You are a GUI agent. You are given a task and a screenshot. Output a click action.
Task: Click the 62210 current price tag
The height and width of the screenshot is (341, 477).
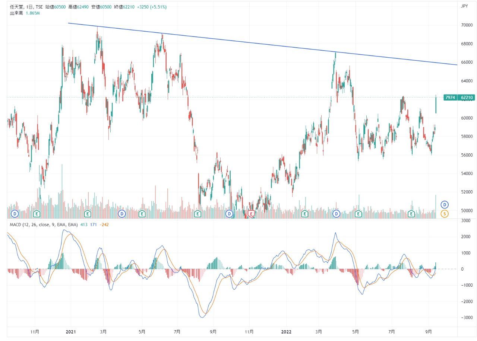point(467,98)
